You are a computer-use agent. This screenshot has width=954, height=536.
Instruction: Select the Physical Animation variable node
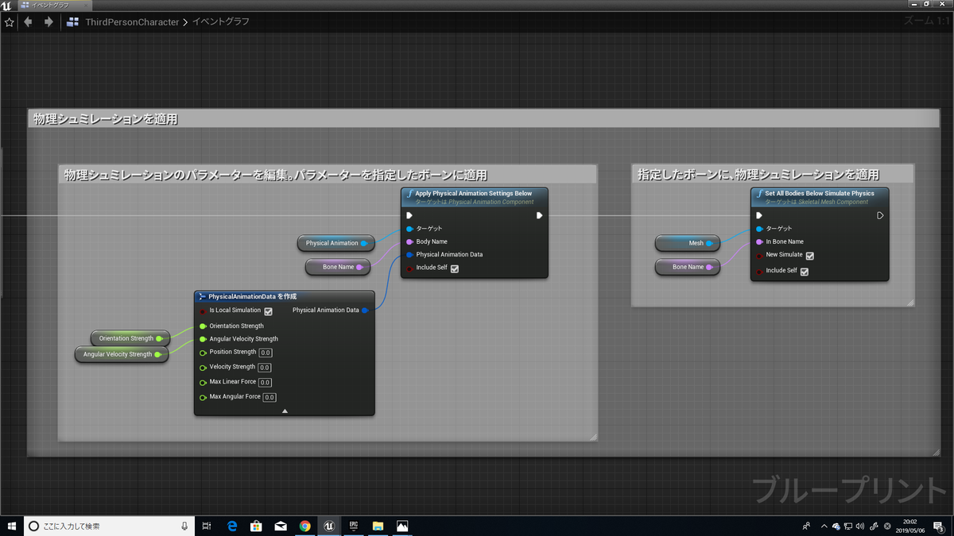[337, 243]
